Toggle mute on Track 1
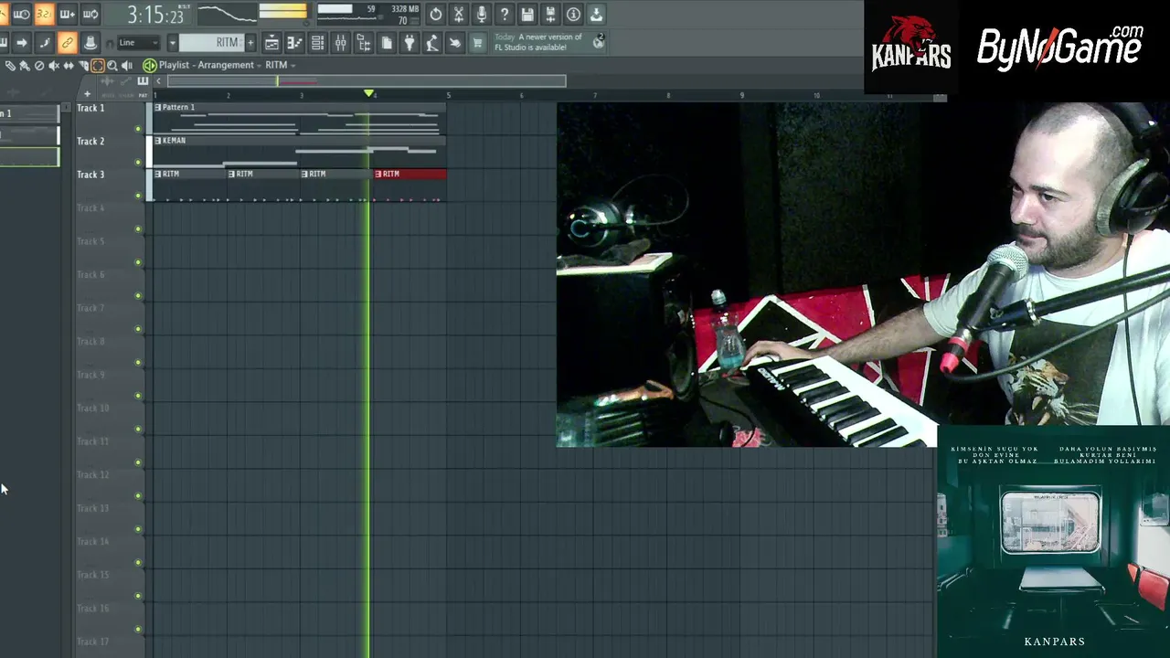Screen dimensions: 1170x658 138,129
